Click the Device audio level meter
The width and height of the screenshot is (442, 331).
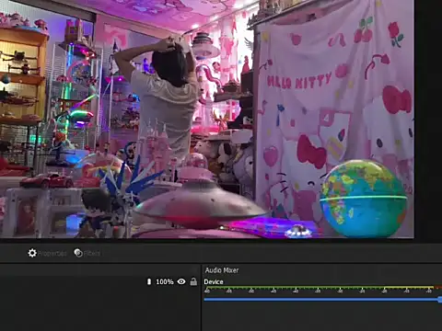coord(322,290)
